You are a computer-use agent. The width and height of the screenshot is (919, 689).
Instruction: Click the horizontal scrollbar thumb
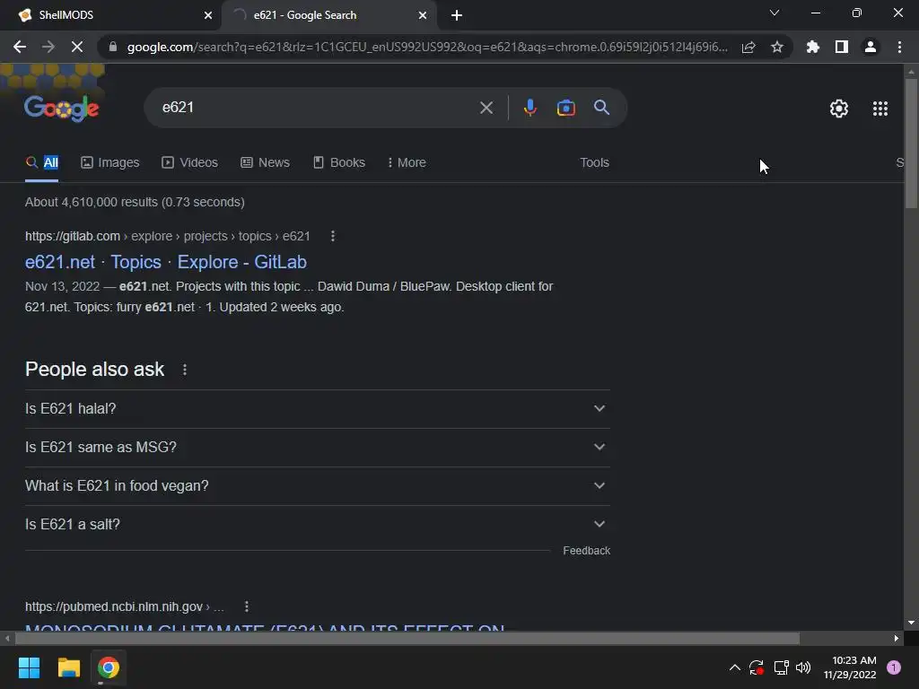[407, 638]
